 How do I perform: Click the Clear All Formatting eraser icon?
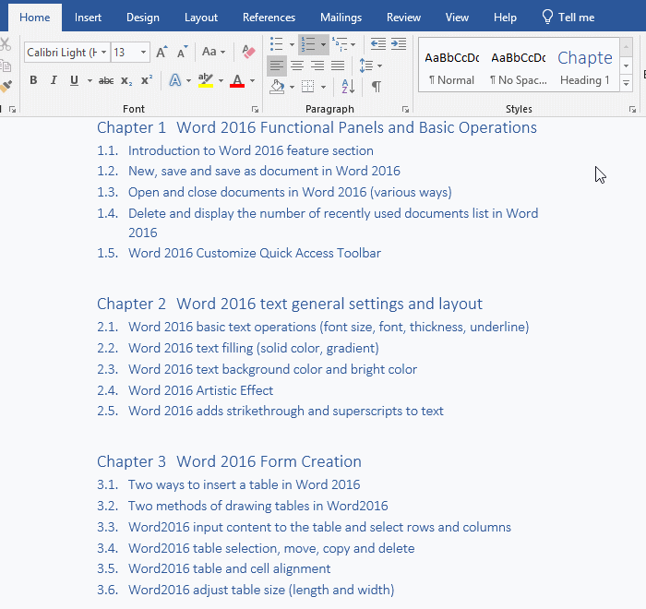[x=248, y=53]
